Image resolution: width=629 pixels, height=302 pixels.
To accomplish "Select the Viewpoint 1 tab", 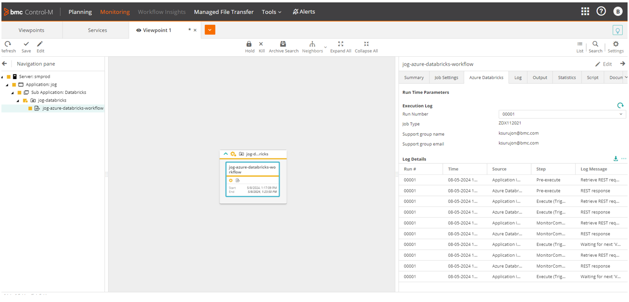I will point(157,30).
